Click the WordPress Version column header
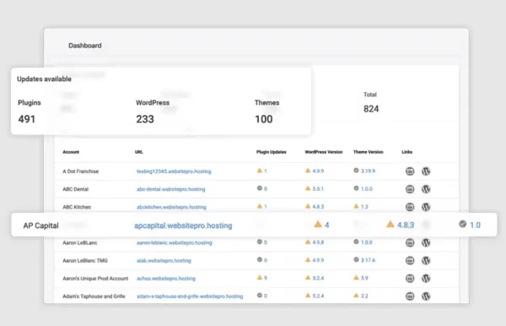This screenshot has width=506, height=326. pos(324,152)
